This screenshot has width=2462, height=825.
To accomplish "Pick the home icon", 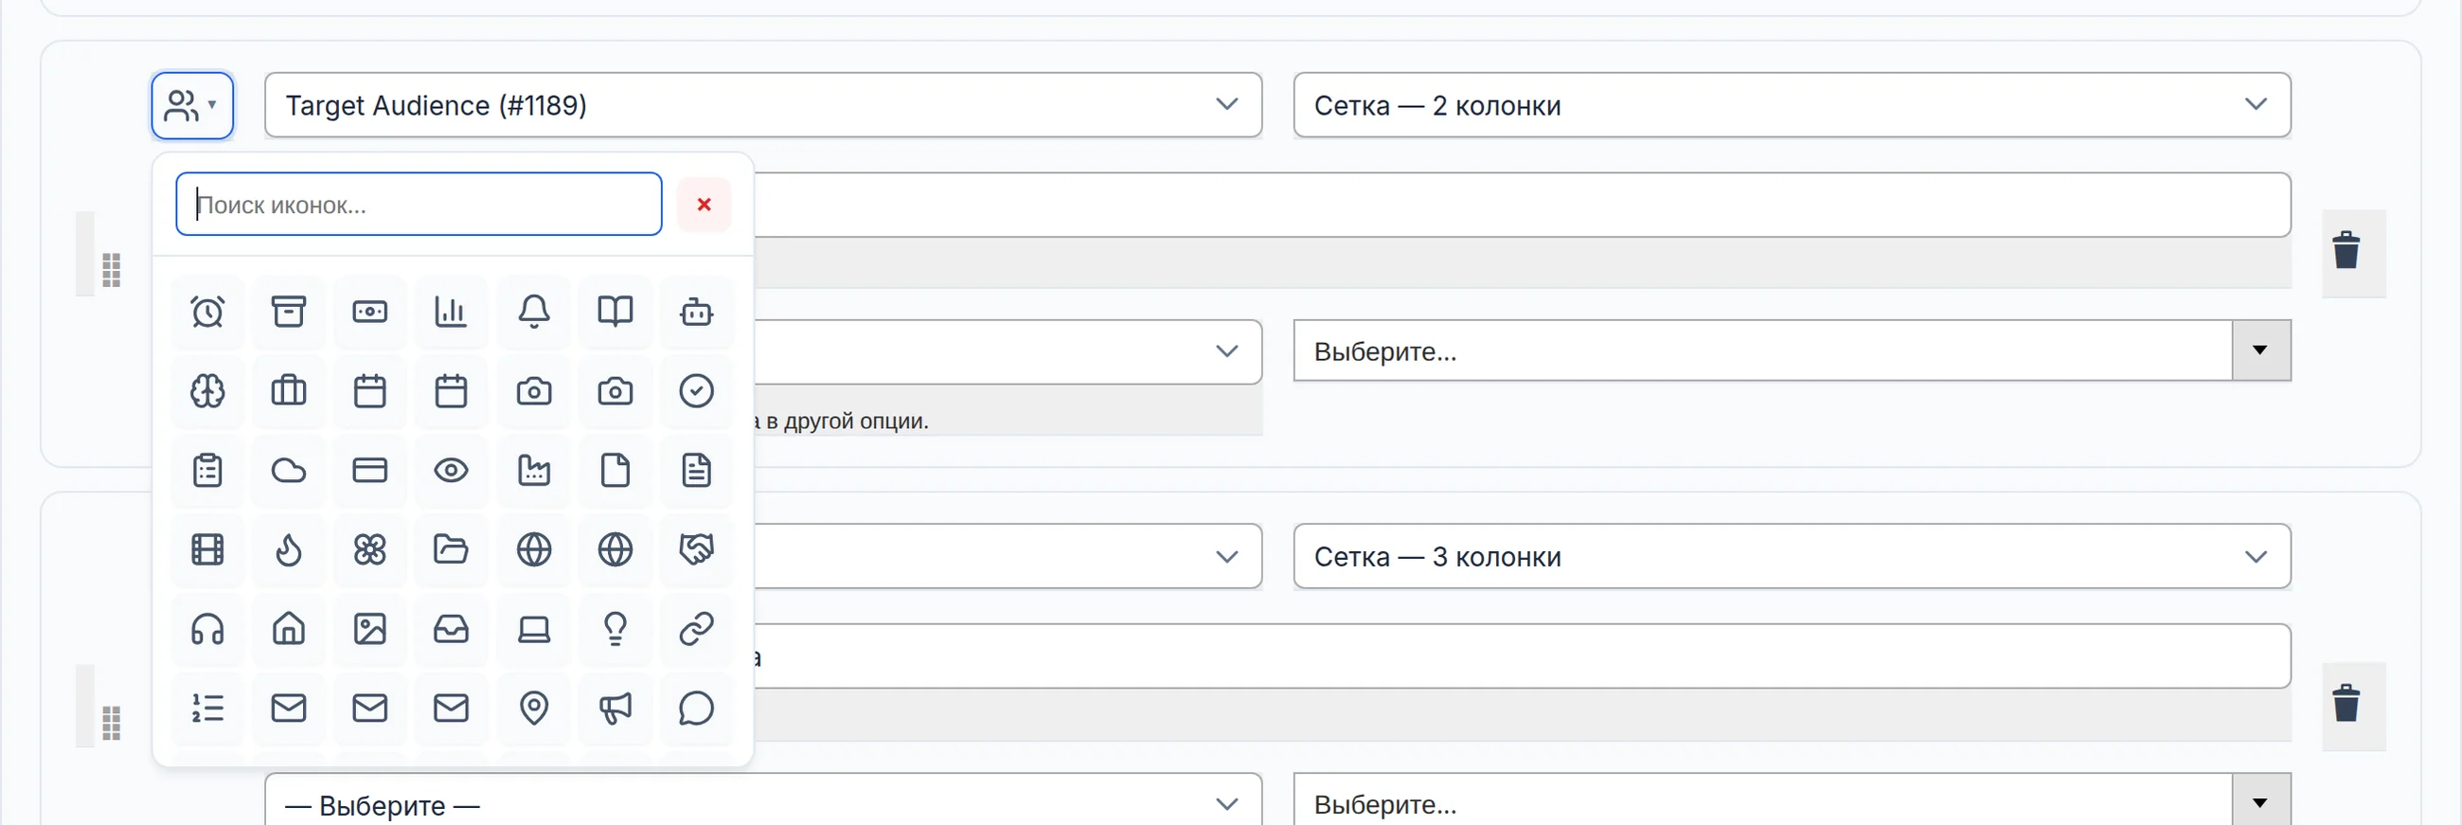I will [289, 629].
